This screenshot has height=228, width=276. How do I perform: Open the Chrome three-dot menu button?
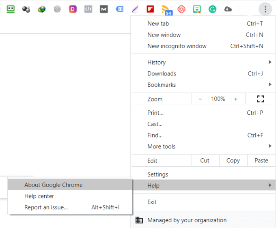pyautogui.click(x=265, y=9)
